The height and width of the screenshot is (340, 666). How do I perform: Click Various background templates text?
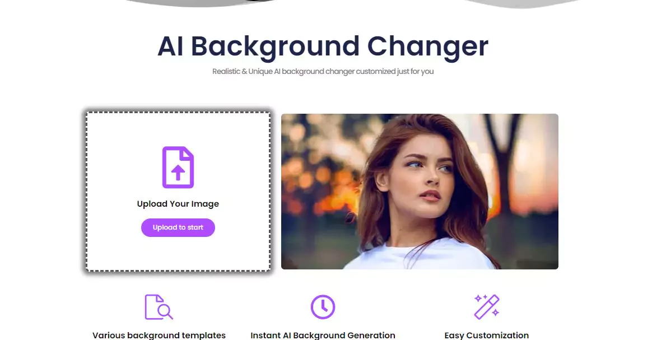coord(159,336)
